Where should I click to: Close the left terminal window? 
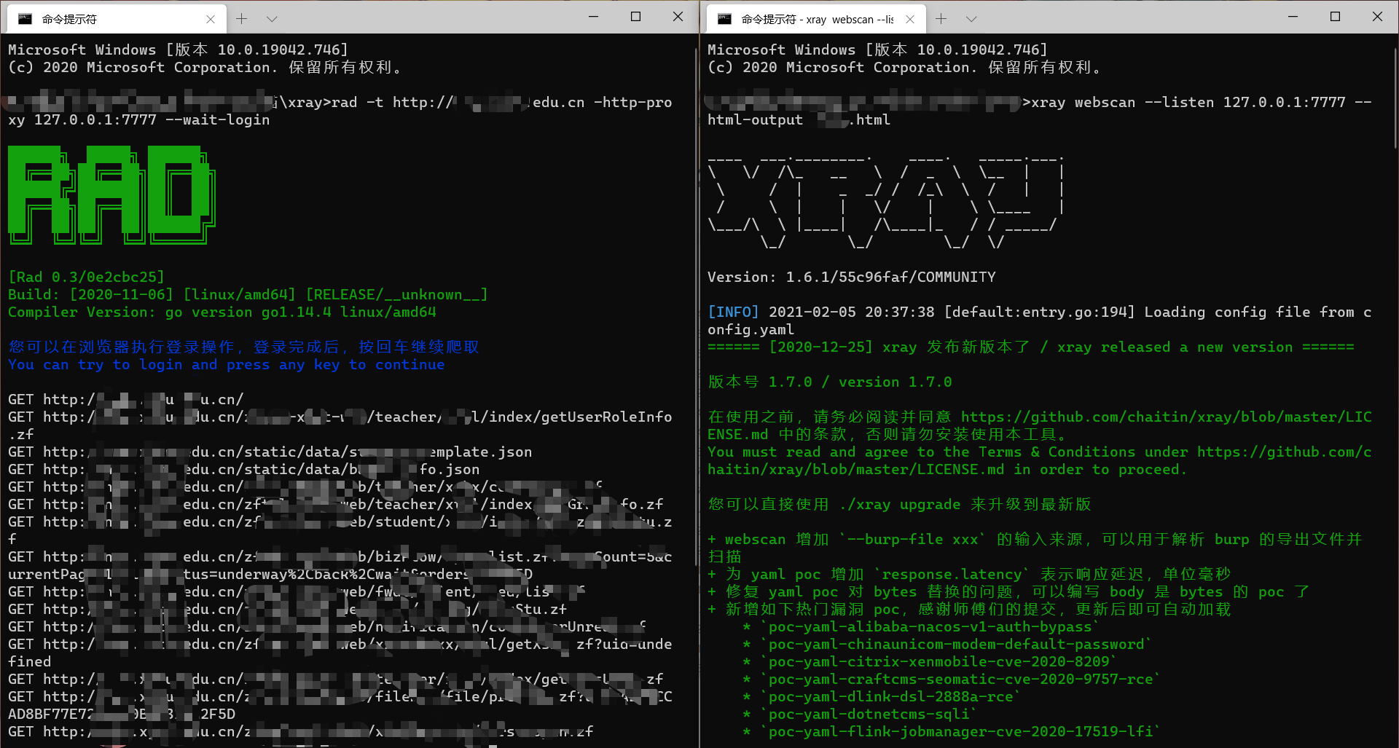[x=678, y=17]
